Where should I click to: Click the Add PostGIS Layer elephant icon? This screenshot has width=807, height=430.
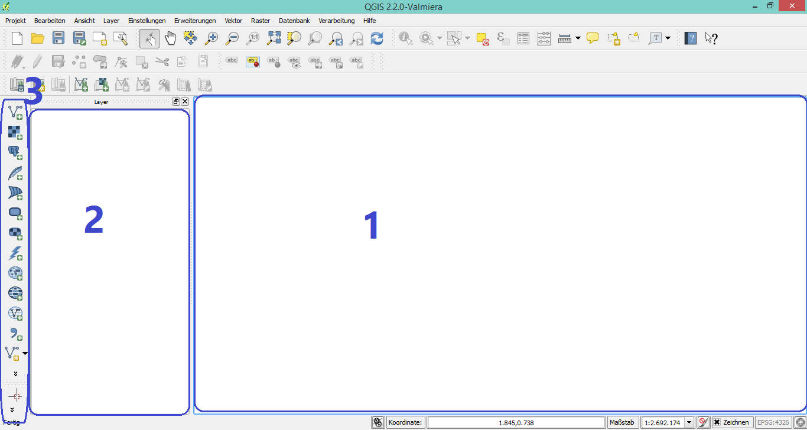coord(15,152)
